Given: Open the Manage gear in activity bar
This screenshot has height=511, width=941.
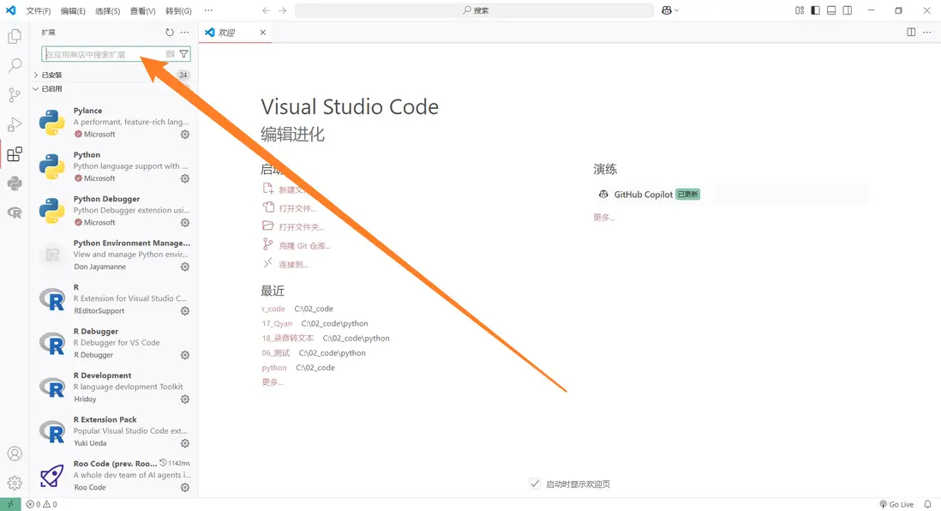Looking at the screenshot, I should pos(15,484).
